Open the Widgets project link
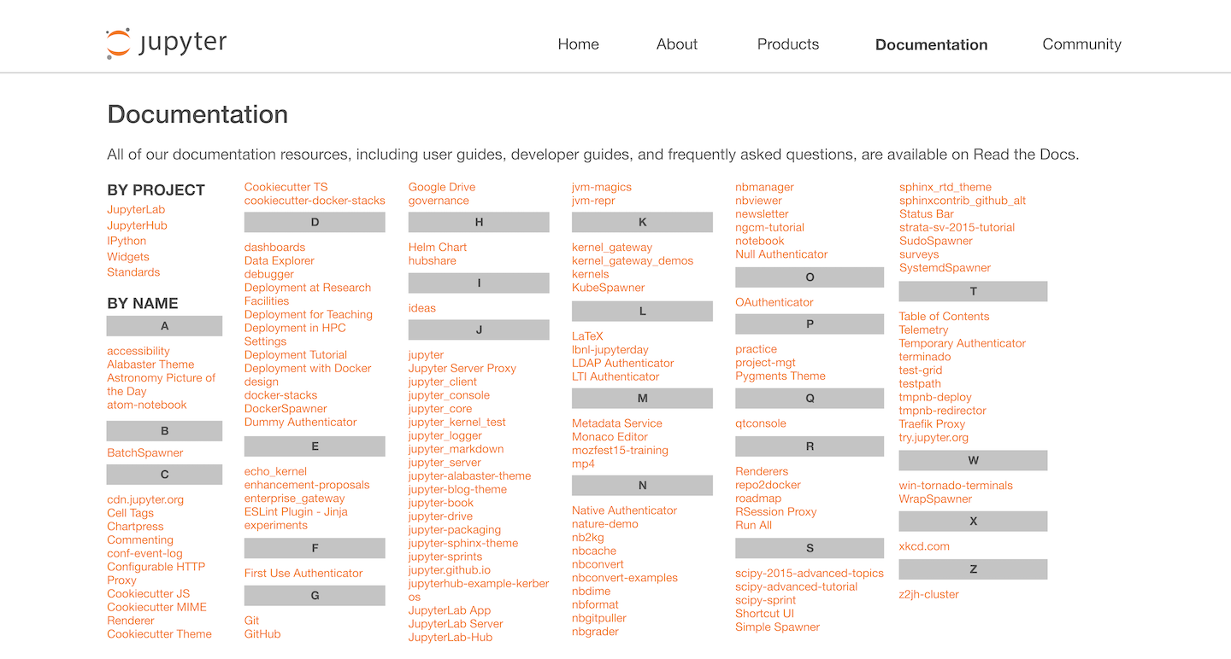This screenshot has width=1231, height=659. click(128, 257)
